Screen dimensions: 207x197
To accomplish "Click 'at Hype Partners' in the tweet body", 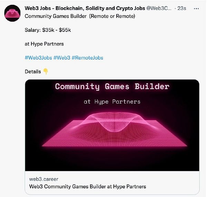I will pyautogui.click(x=44, y=44).
